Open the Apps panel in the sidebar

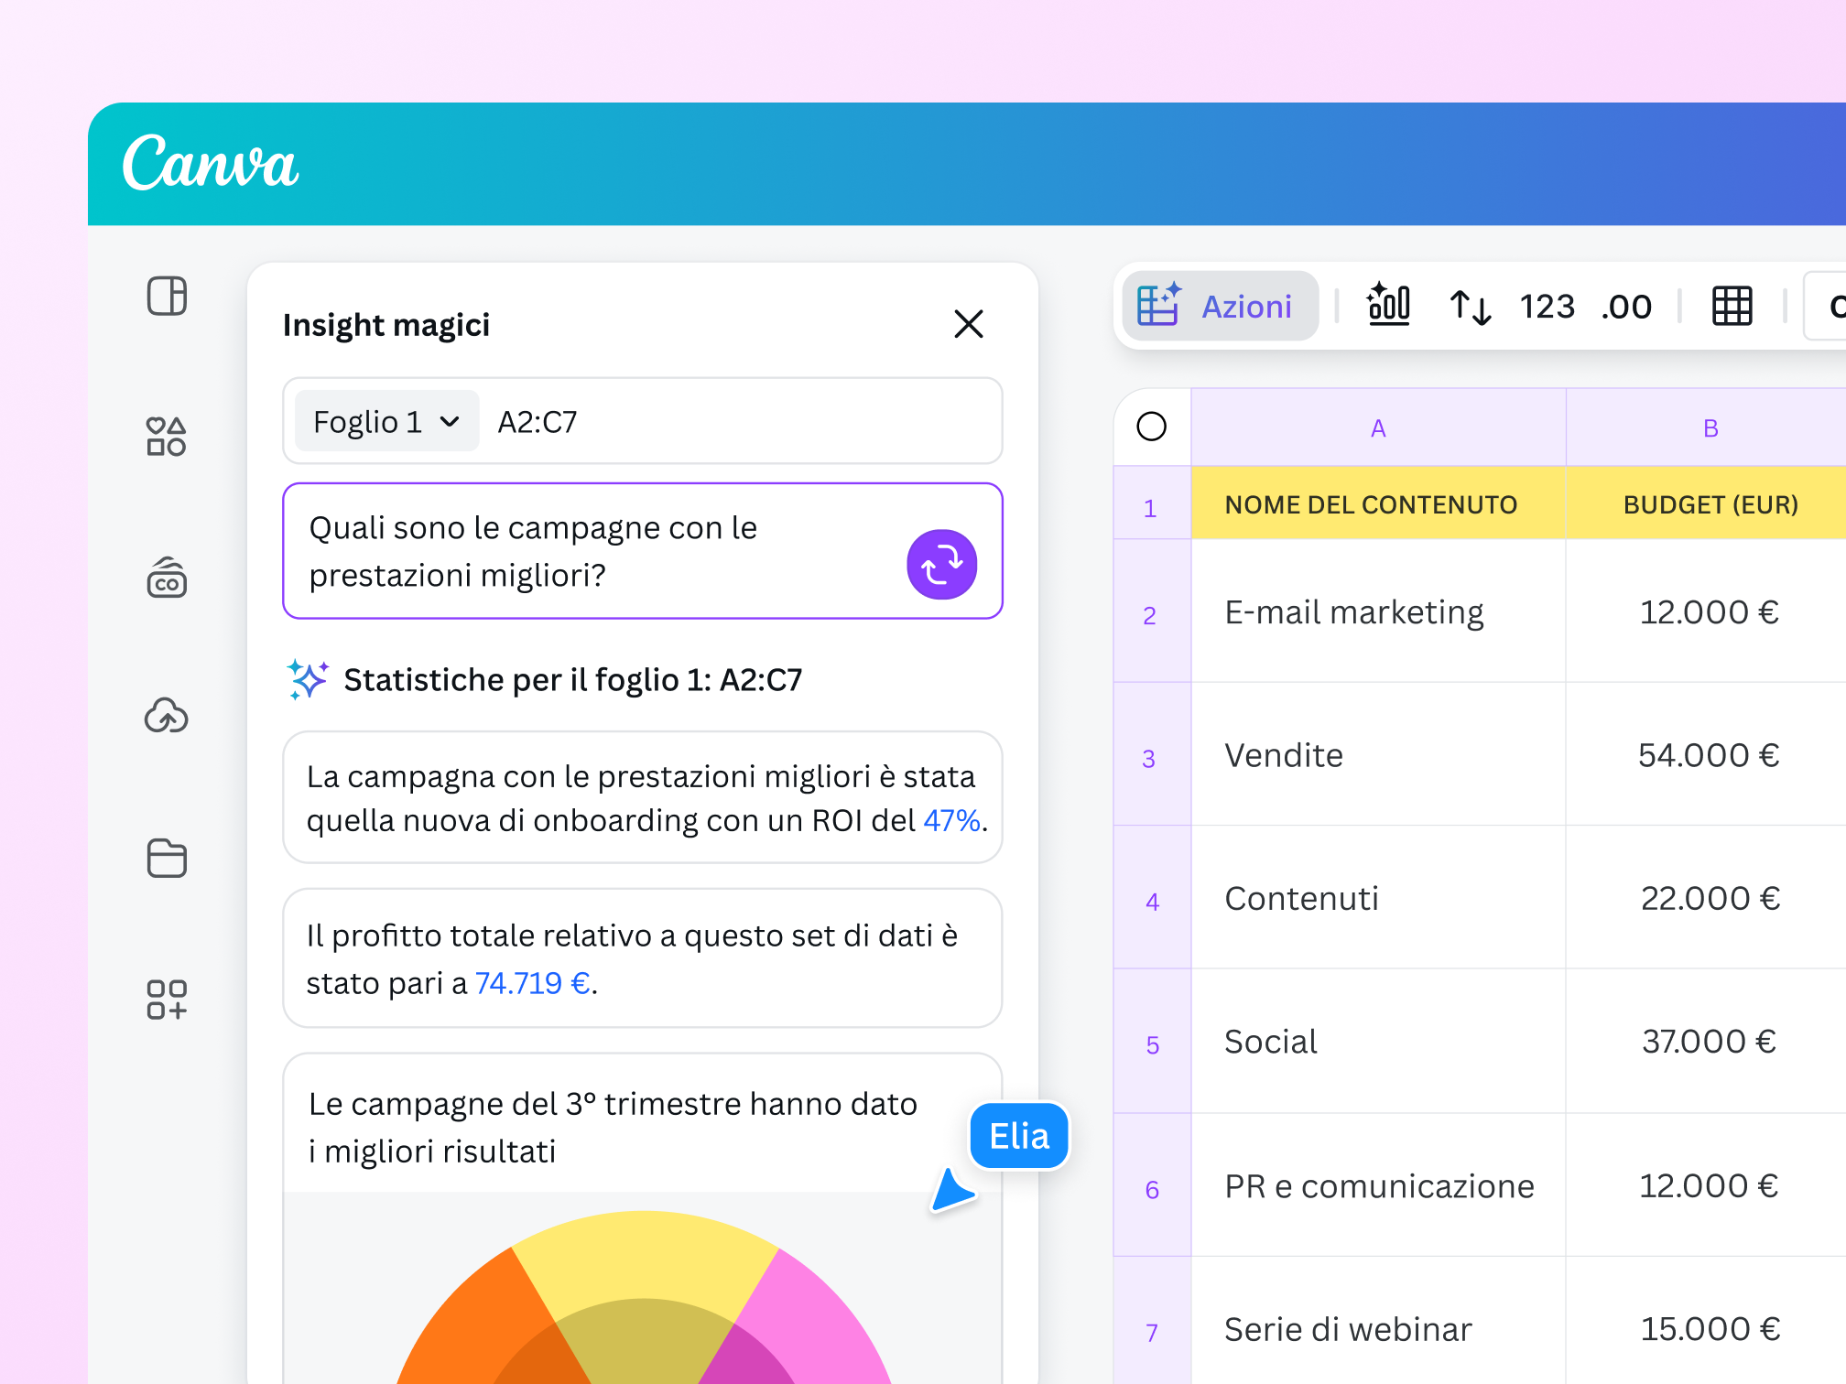click(x=166, y=999)
